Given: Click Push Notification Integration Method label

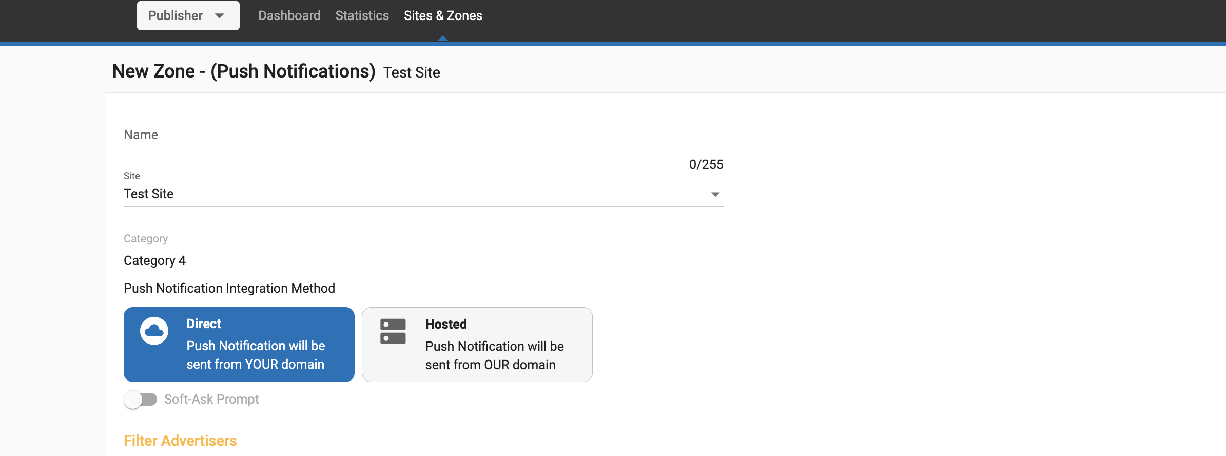Looking at the screenshot, I should pyautogui.click(x=229, y=289).
